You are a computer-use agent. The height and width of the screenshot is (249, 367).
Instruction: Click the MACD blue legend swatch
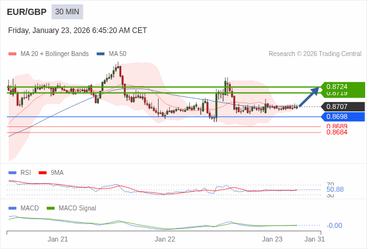tap(12, 209)
